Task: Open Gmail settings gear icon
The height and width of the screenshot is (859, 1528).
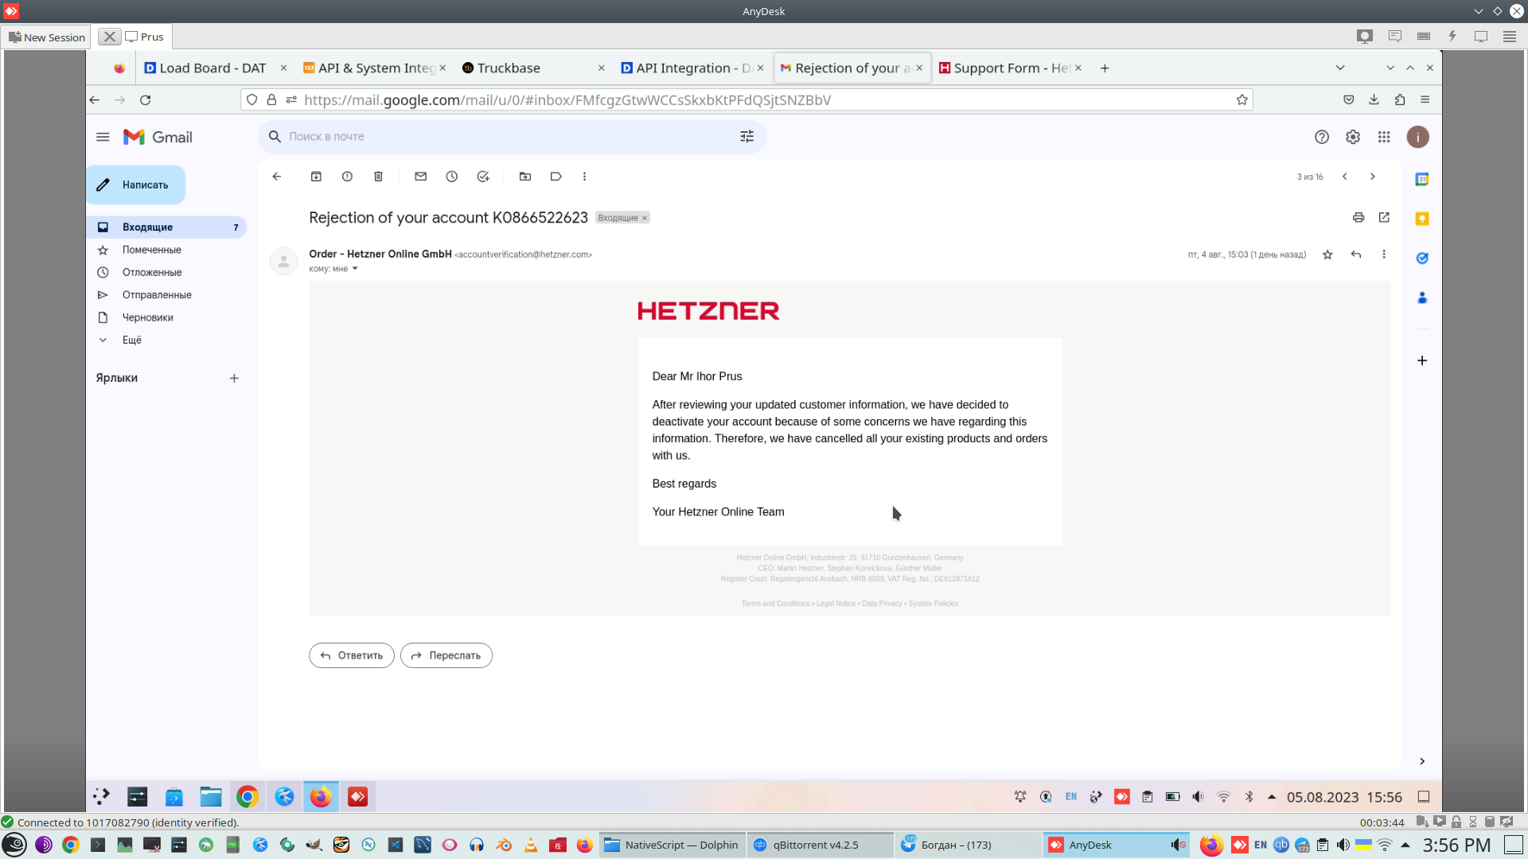Action: 1353,137
